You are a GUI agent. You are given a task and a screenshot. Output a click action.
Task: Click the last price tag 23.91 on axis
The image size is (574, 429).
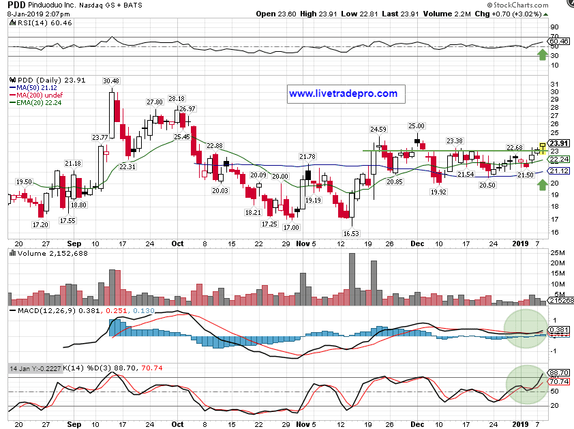(x=558, y=143)
